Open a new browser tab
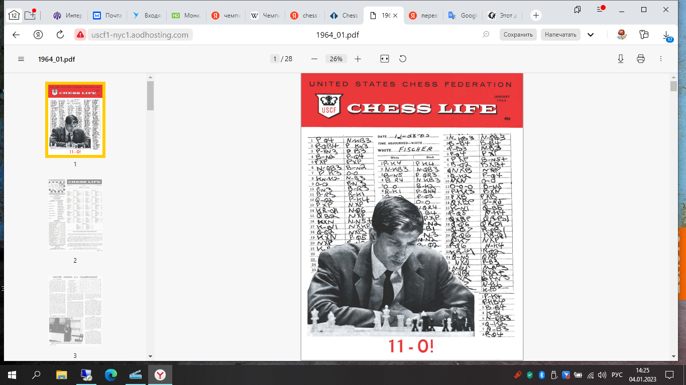Screen dimensions: 686x385 coord(536,16)
